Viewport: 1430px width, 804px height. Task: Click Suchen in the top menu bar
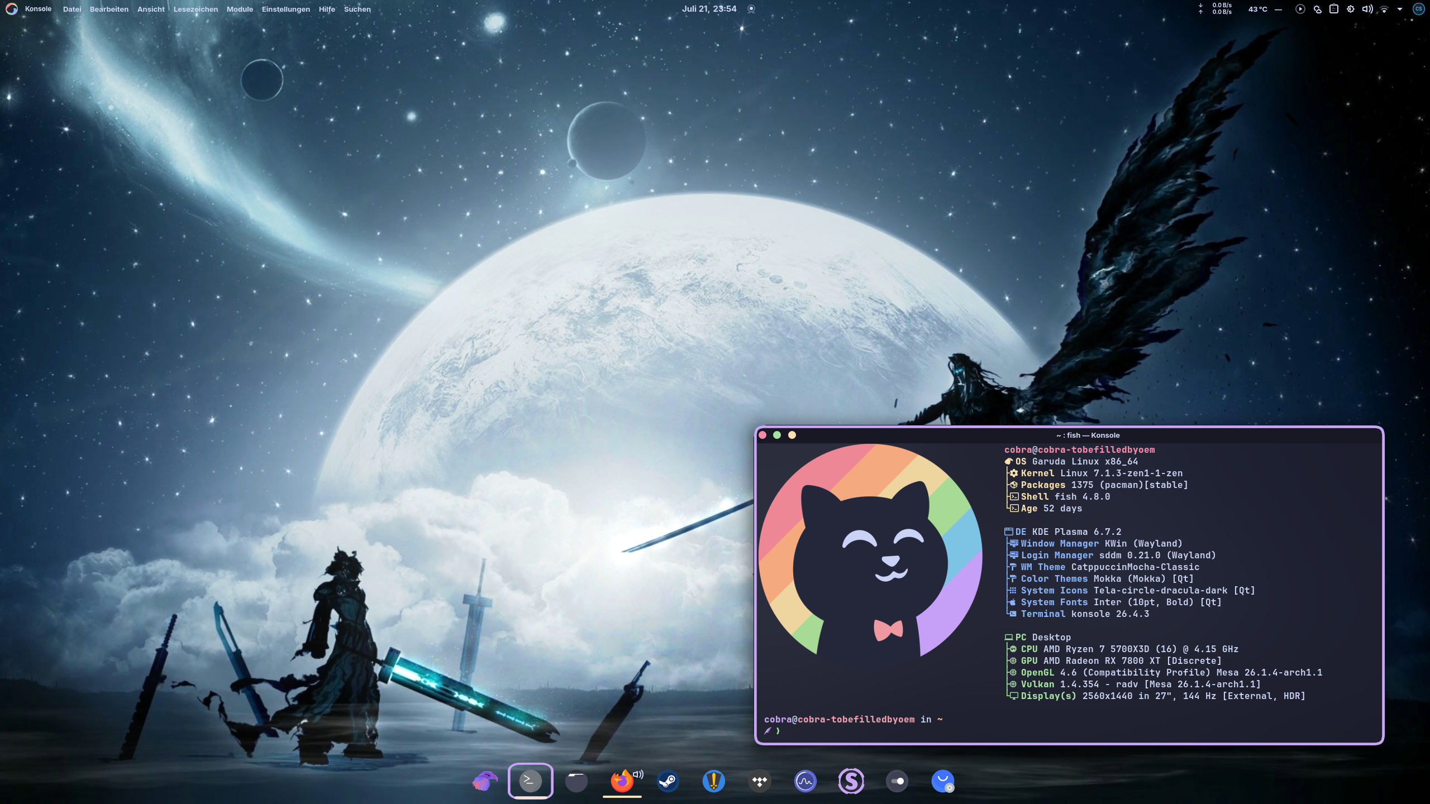coord(357,9)
